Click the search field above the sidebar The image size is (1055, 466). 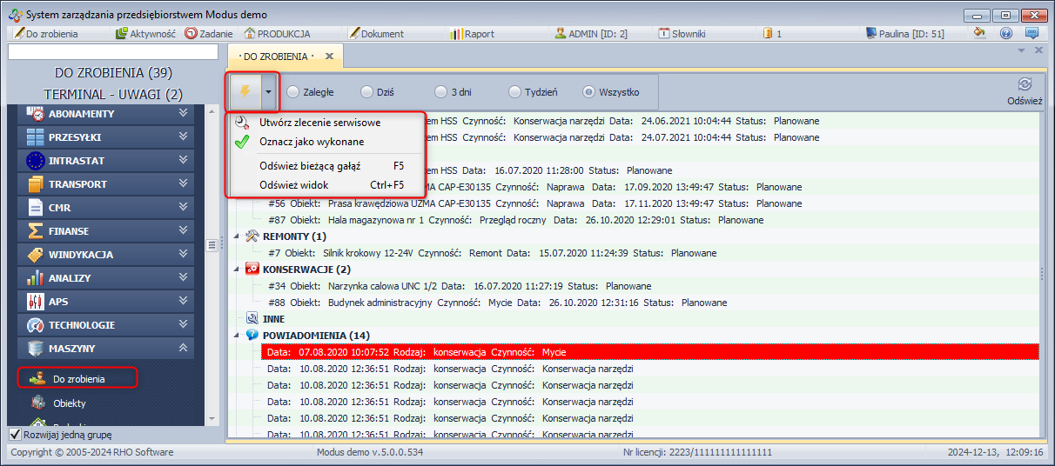pos(113,52)
